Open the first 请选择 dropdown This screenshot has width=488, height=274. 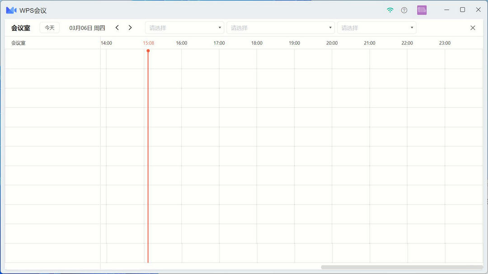[x=184, y=27]
